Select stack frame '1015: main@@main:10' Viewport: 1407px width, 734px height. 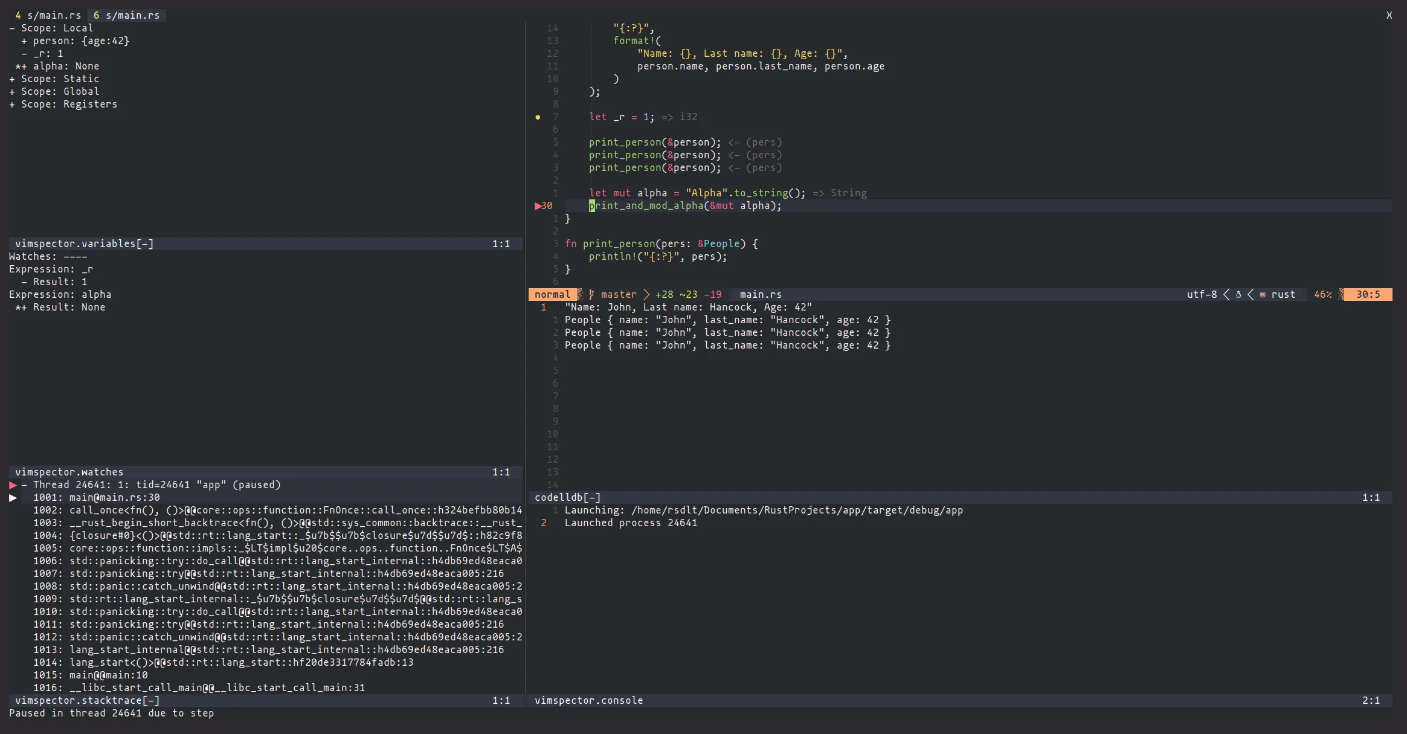click(91, 675)
